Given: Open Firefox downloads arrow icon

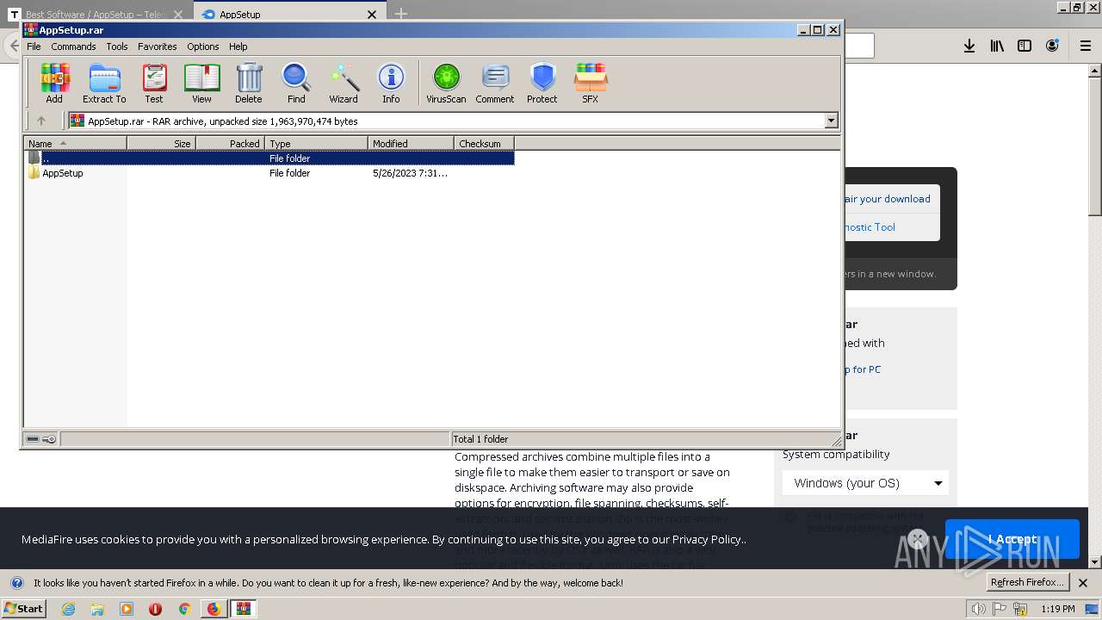Looking at the screenshot, I should coord(969,46).
